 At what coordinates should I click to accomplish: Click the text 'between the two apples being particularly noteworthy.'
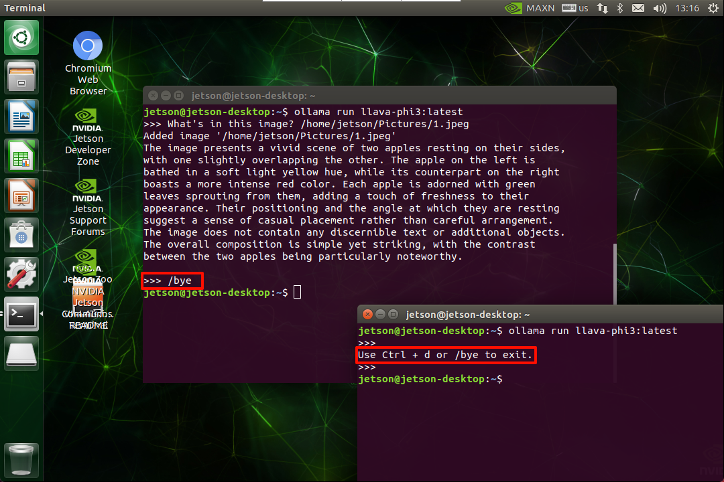click(303, 256)
